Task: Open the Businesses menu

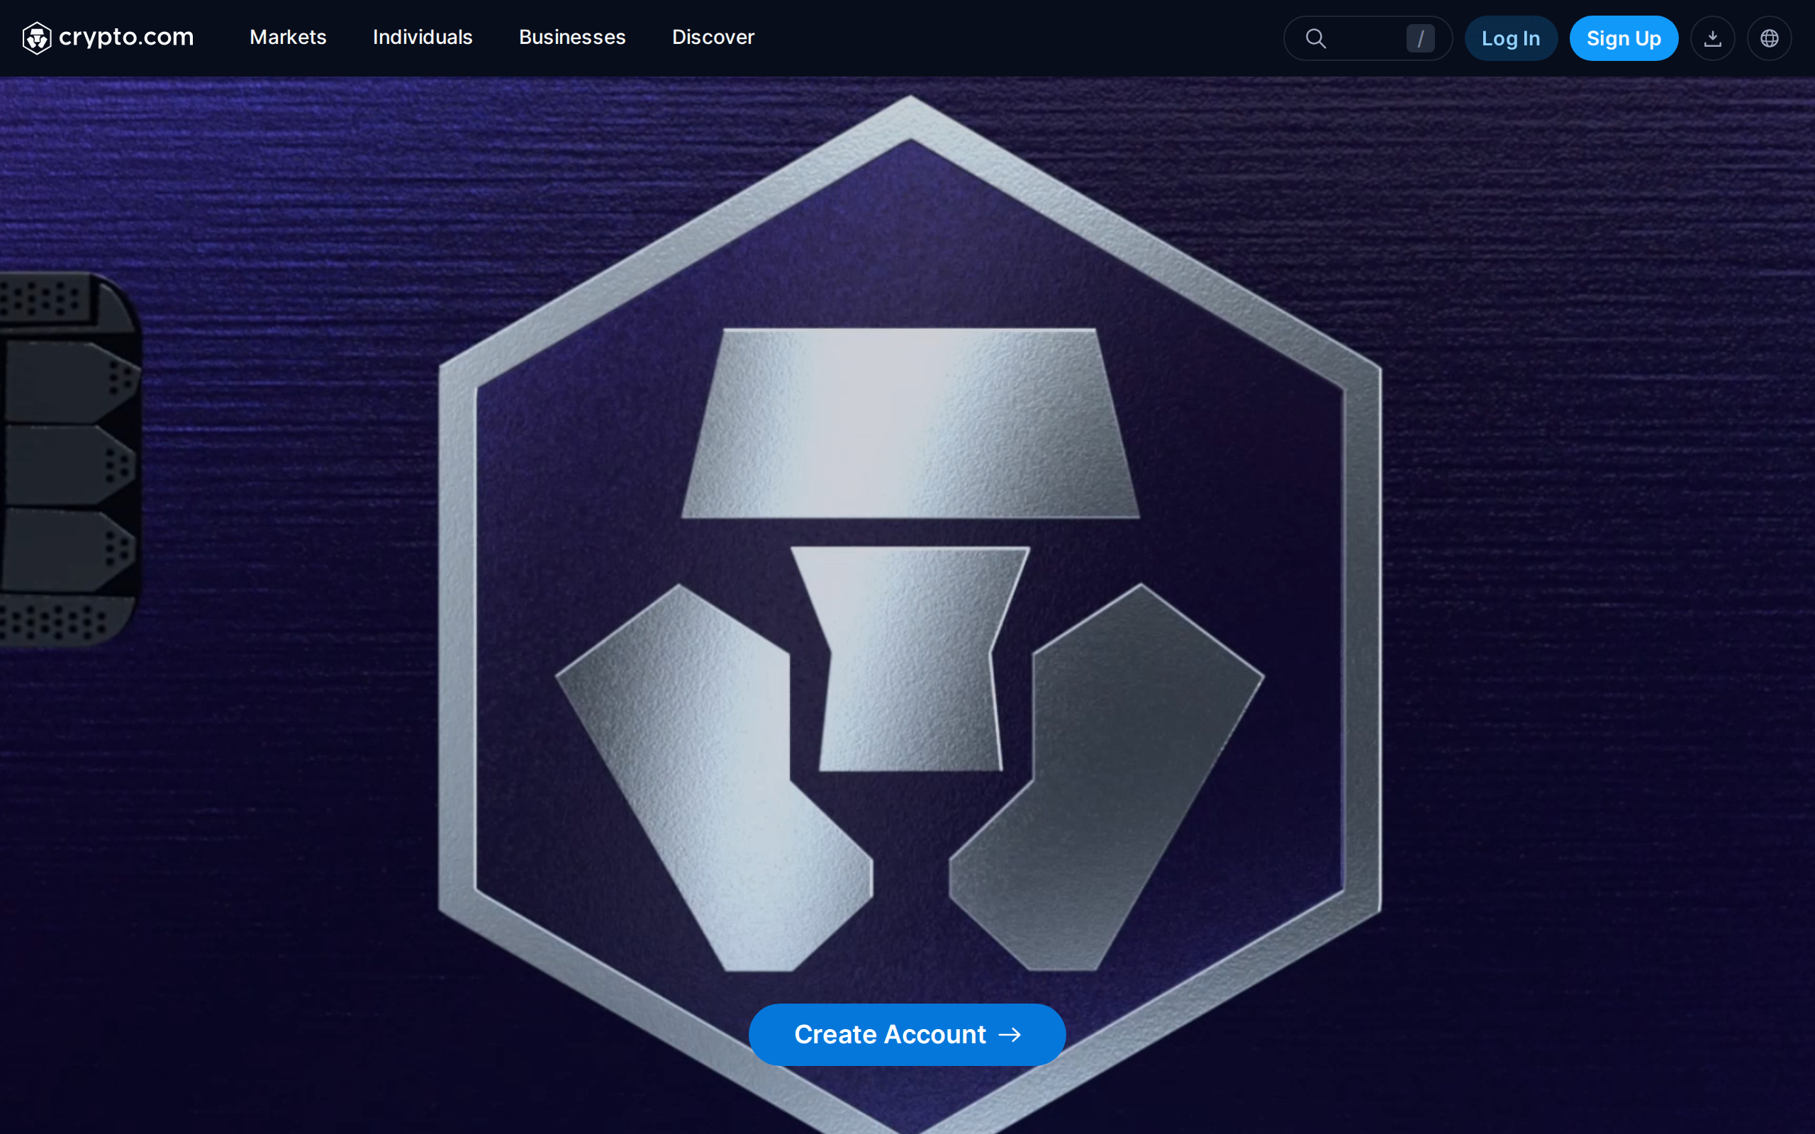Action: pyautogui.click(x=572, y=38)
